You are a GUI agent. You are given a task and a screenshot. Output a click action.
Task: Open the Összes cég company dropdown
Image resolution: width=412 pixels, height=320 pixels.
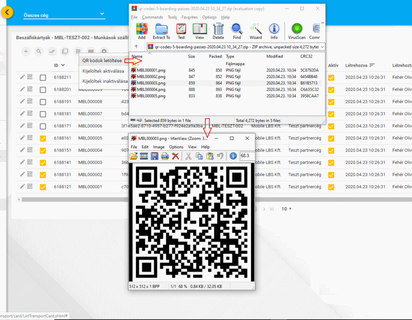[x=64, y=15]
